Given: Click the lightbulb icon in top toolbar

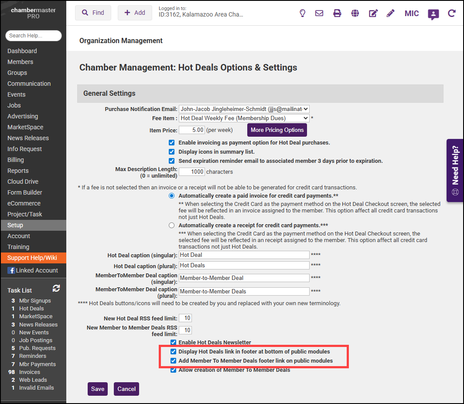Looking at the screenshot, I should coord(302,13).
